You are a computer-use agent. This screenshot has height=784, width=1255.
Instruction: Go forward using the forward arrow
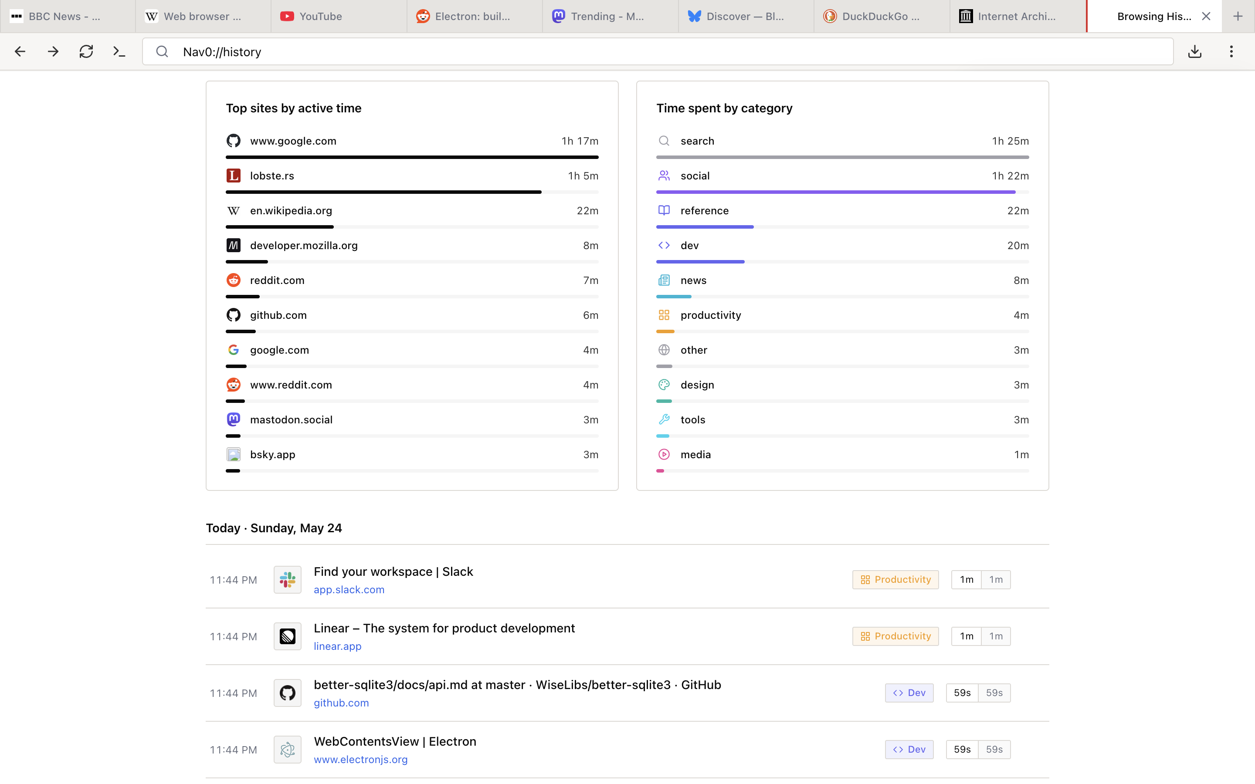pyautogui.click(x=53, y=51)
